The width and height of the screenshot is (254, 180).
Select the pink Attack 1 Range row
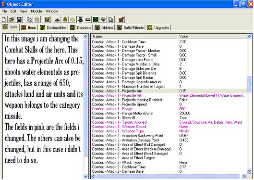coord(169,109)
